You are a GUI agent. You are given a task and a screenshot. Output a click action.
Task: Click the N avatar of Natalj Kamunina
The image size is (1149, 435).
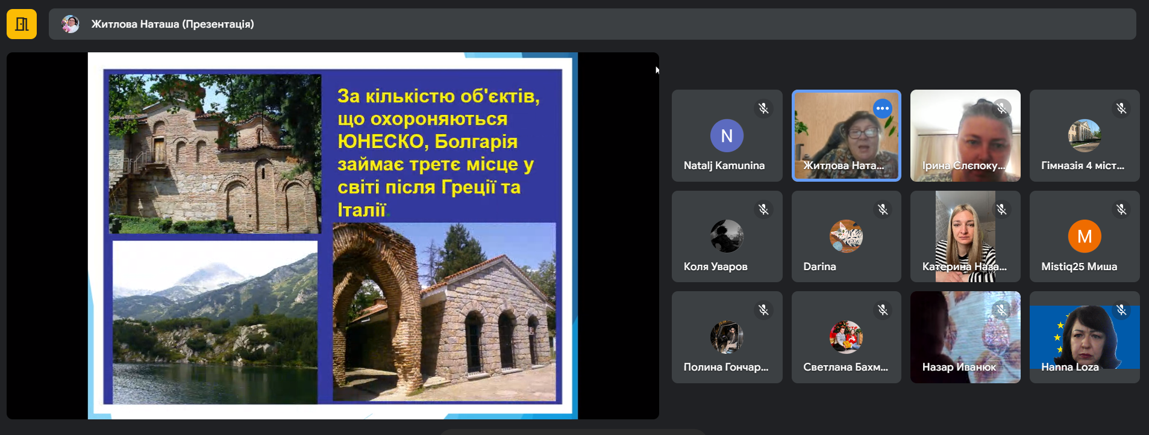(727, 136)
